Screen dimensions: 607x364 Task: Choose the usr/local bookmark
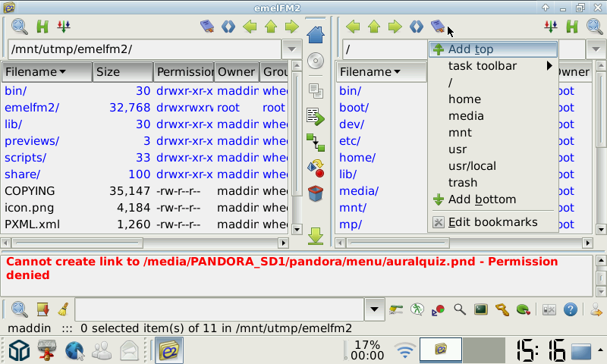tap(493, 165)
